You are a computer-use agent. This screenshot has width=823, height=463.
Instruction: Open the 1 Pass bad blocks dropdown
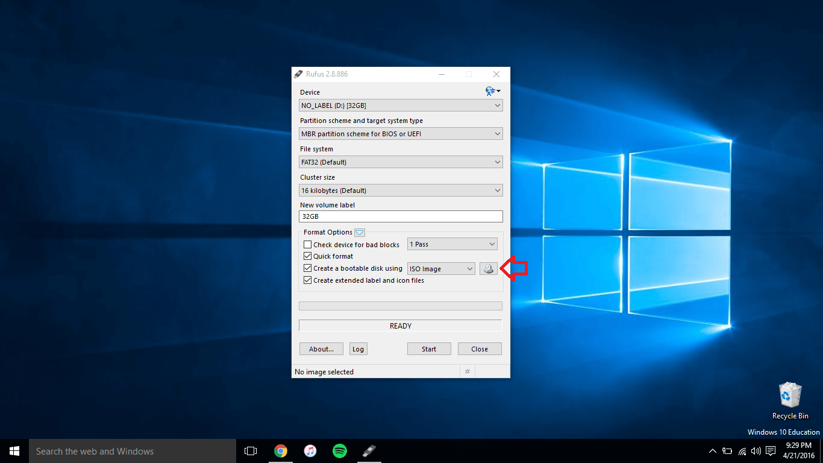tap(452, 244)
